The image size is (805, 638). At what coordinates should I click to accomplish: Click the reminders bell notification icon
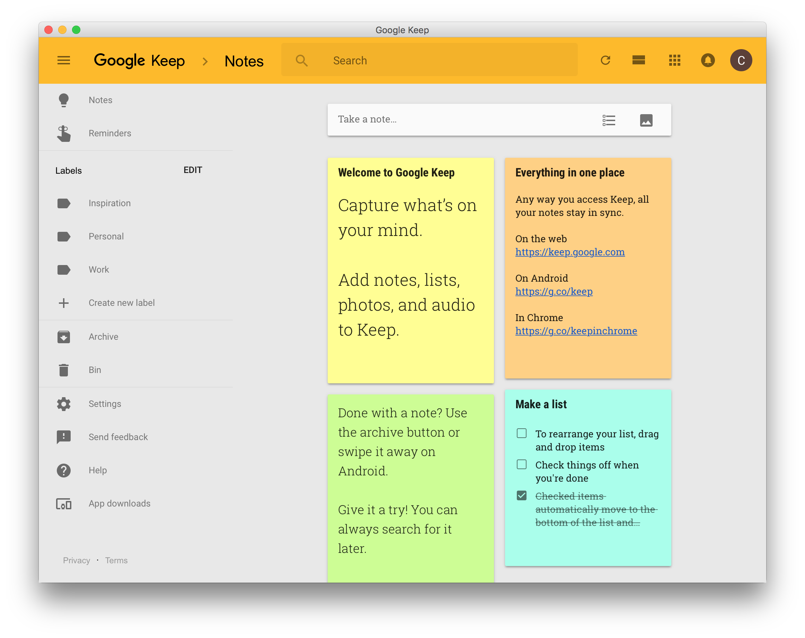coord(707,60)
